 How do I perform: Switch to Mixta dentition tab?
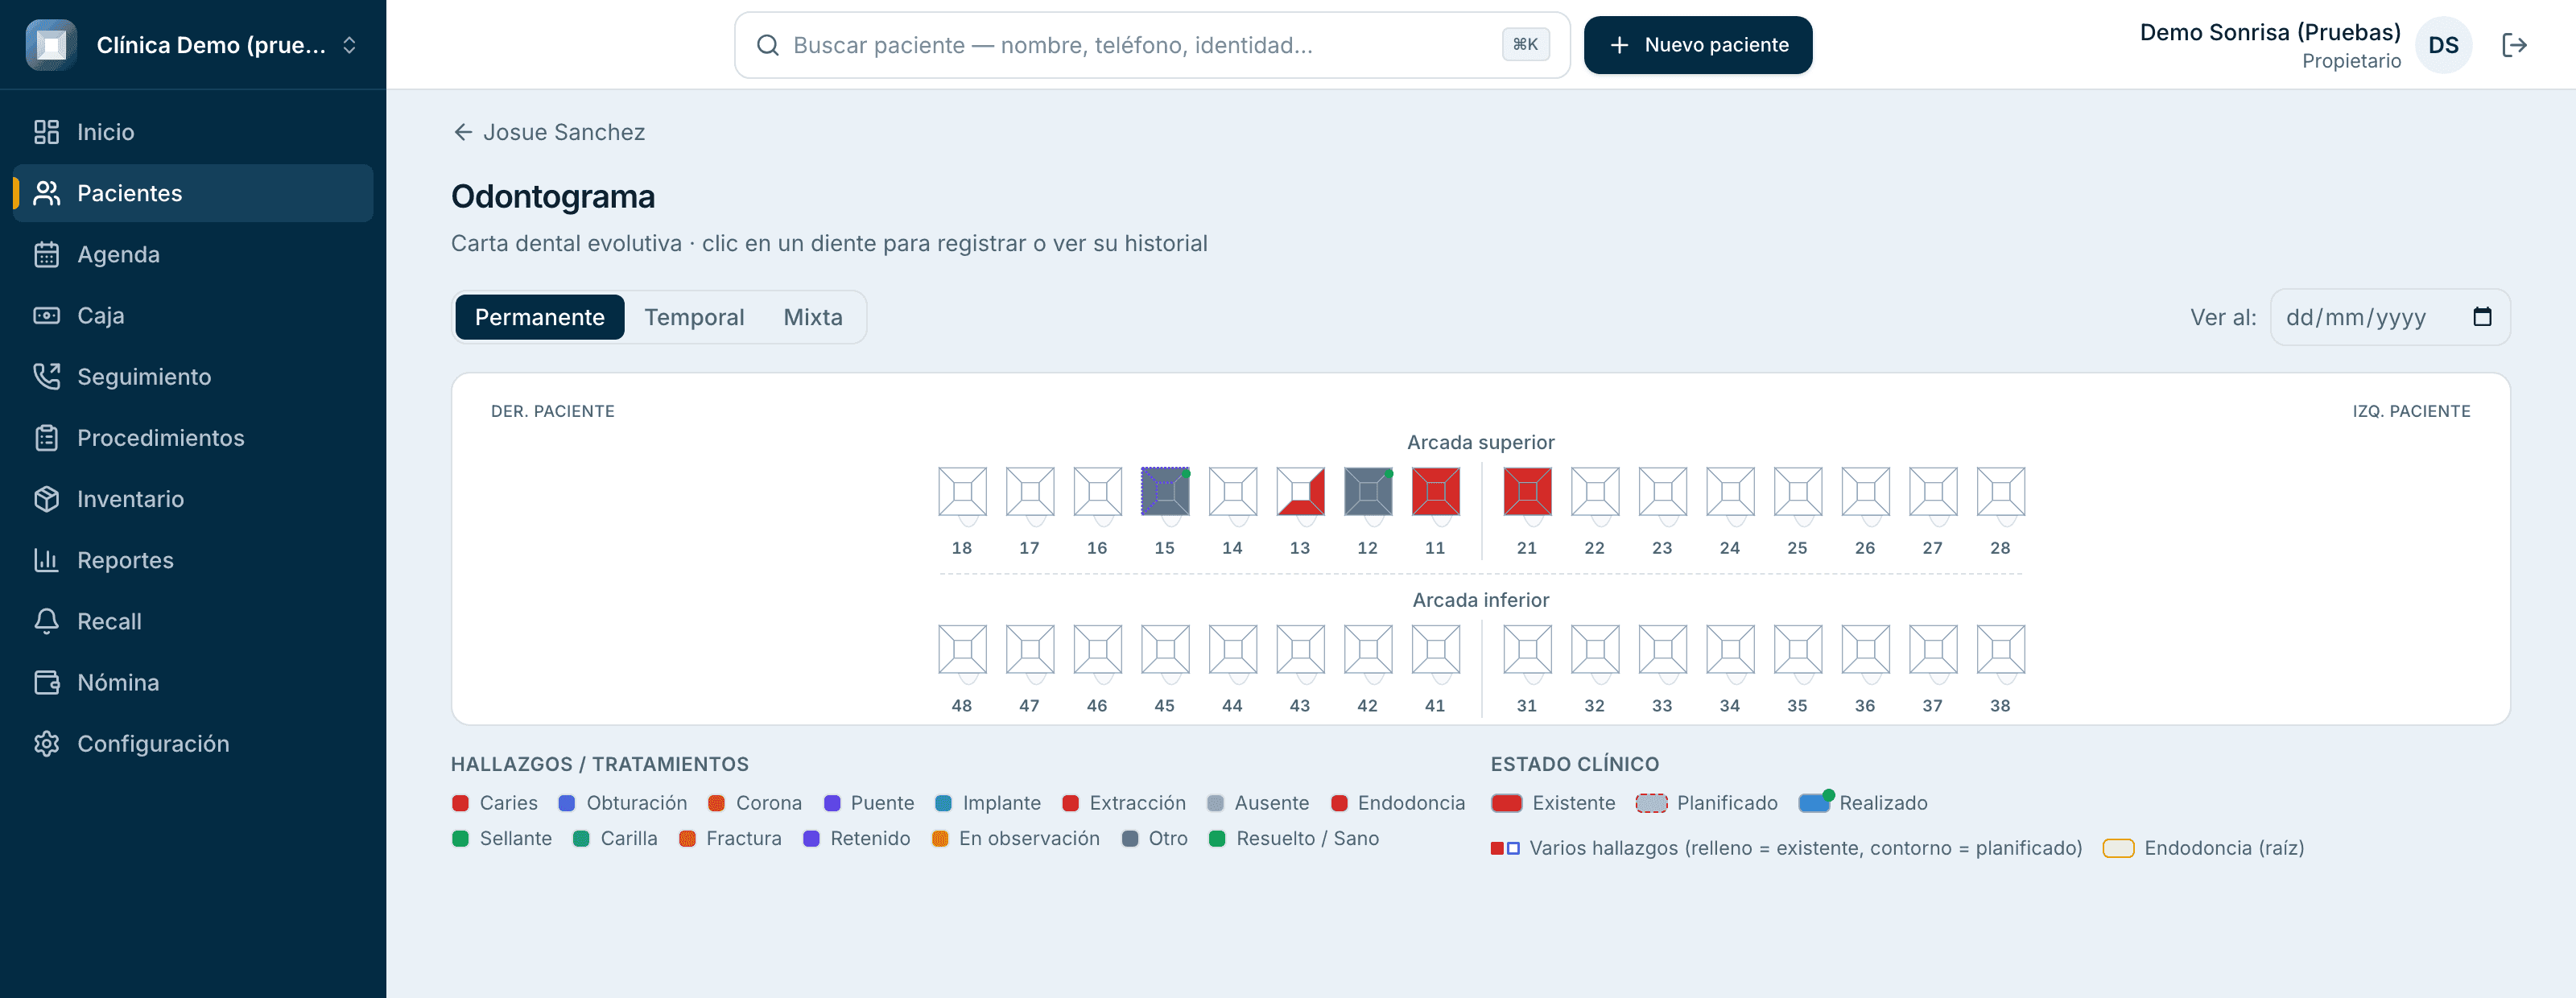(x=813, y=317)
